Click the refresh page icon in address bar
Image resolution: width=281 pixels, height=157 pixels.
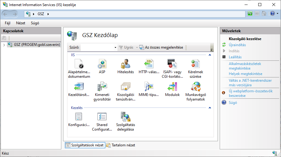click(250, 13)
